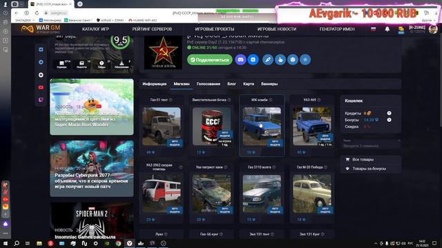Click the WAR GM logo
This screenshot has width=442, height=248.
(x=41, y=29)
